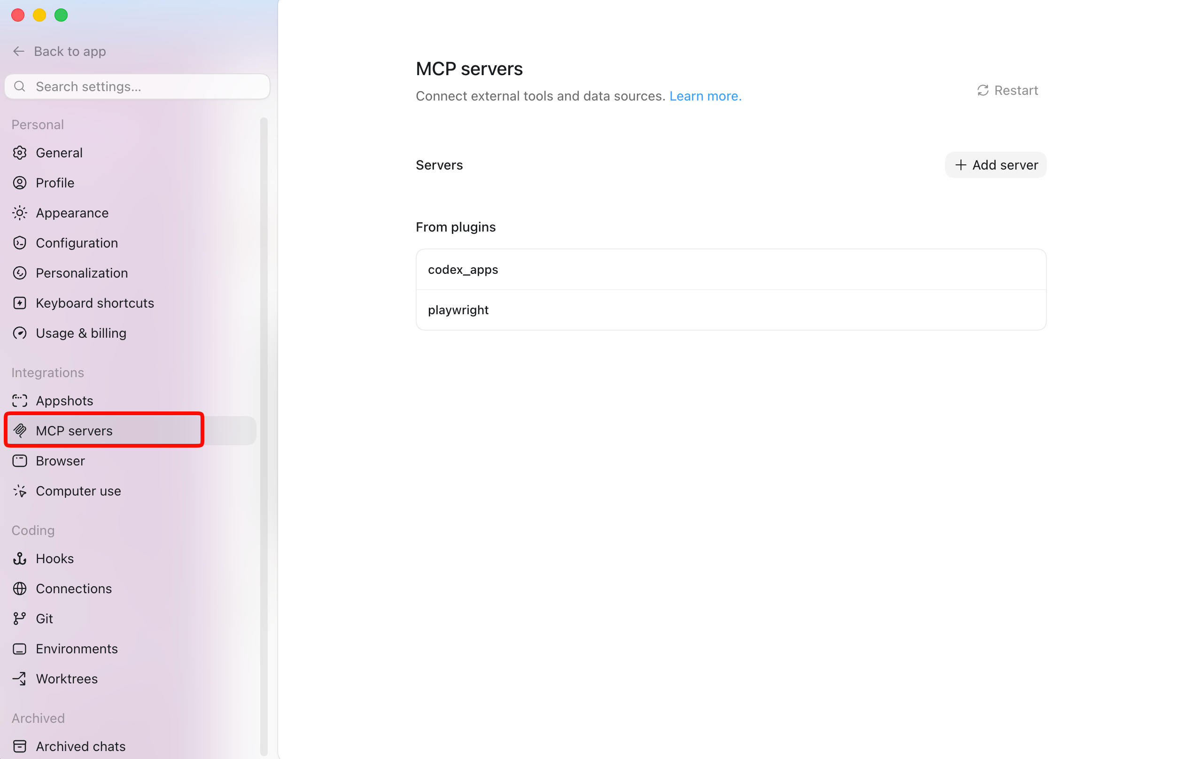Image resolution: width=1193 pixels, height=759 pixels.
Task: Click the sidebar vertical scrollbar
Action: pos(263,436)
